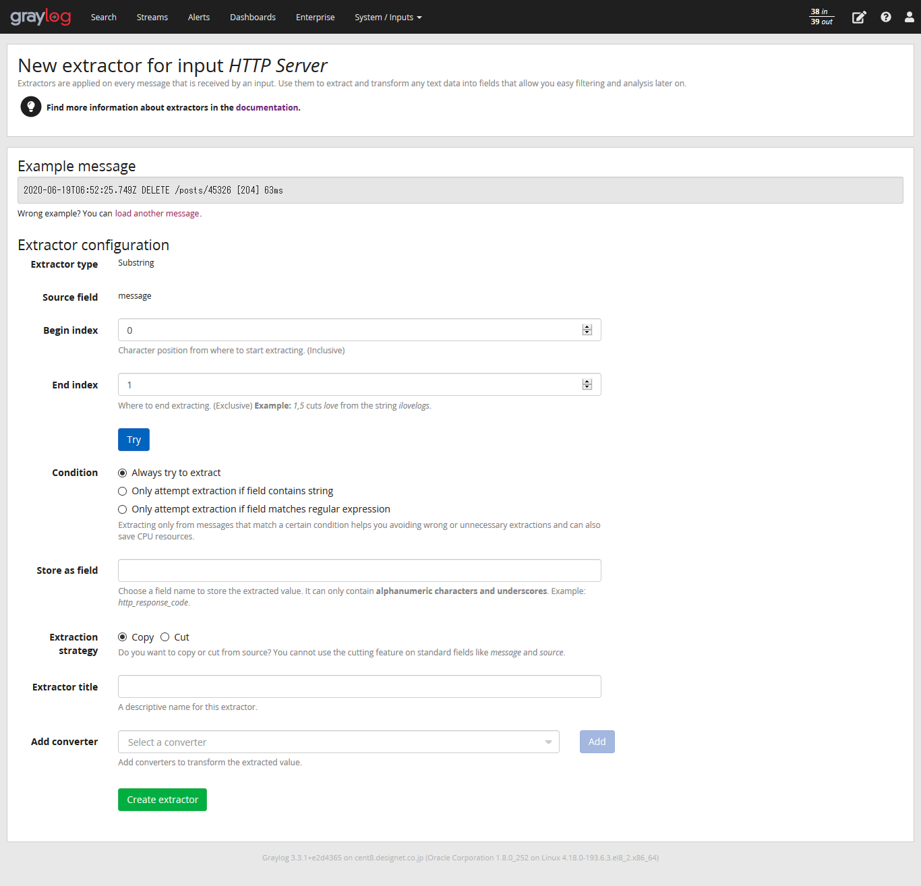Open the Search menu item
Viewport: 921px width, 886px height.
tap(104, 18)
